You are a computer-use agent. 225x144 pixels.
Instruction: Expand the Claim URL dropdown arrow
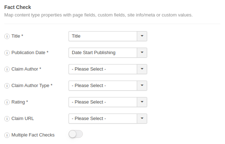[142, 119]
